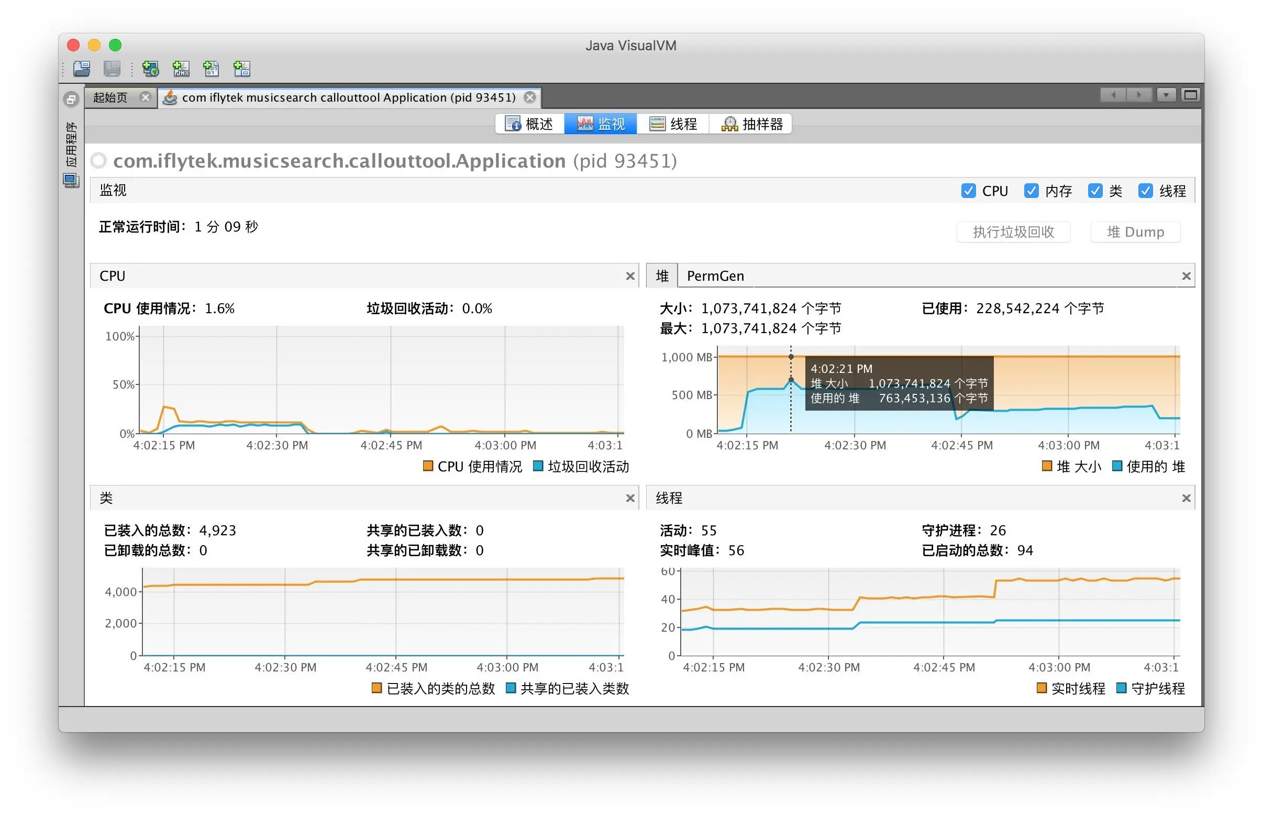Open the tab list dropdown arrow
Image resolution: width=1263 pixels, height=816 pixels.
pos(1166,95)
